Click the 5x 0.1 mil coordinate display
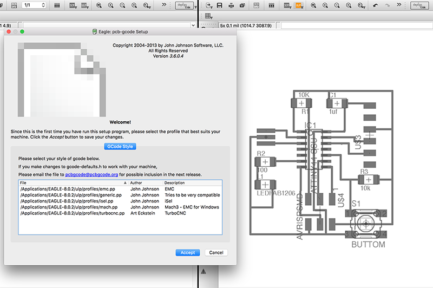 (246, 25)
